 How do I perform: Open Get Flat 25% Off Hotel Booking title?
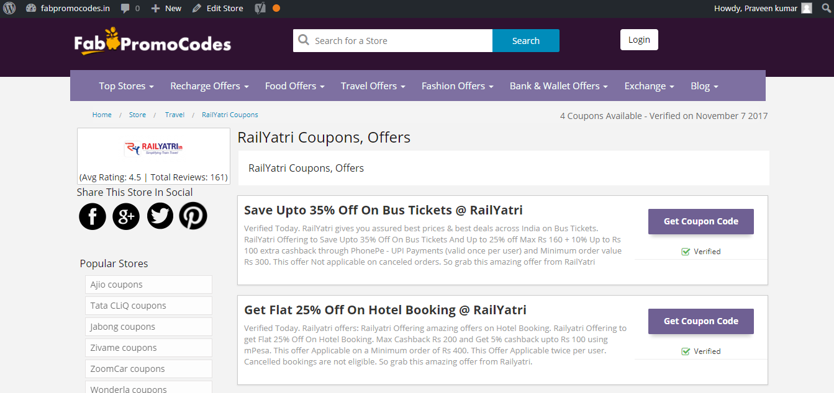click(x=385, y=309)
